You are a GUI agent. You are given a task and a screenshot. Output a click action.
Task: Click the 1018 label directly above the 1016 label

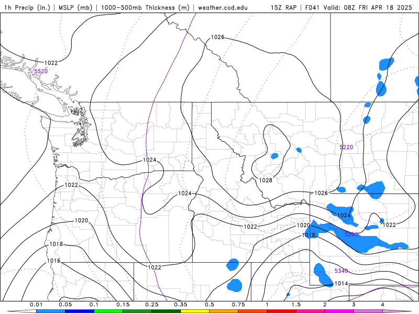pos(56,244)
